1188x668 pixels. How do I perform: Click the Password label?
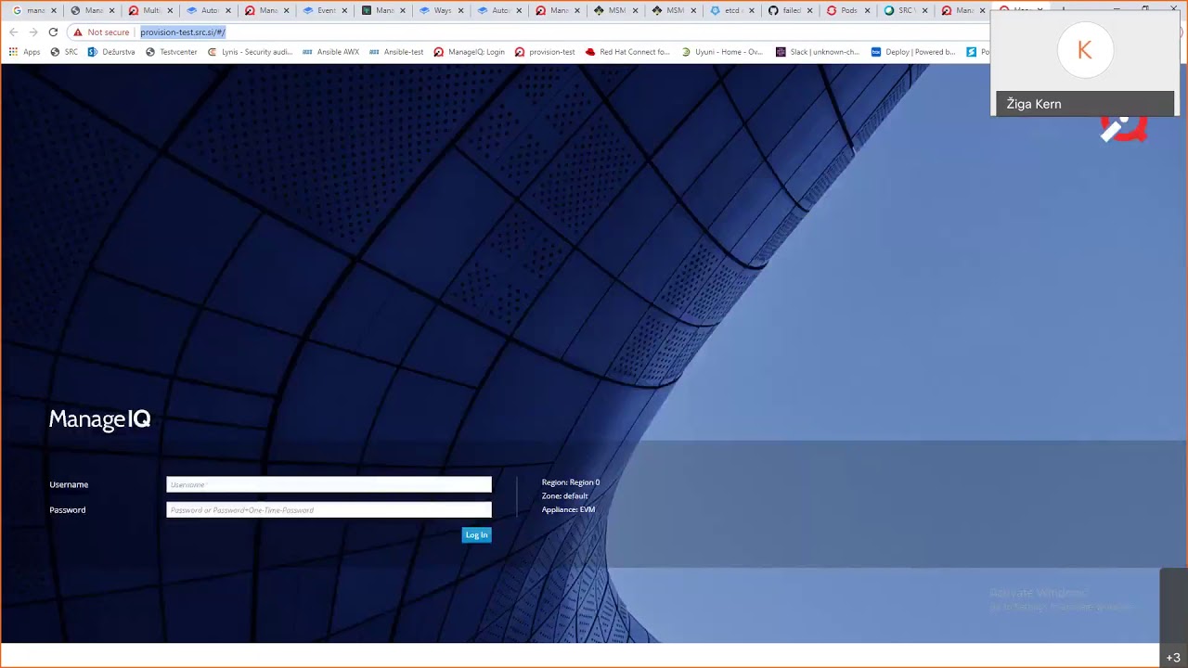tap(68, 509)
